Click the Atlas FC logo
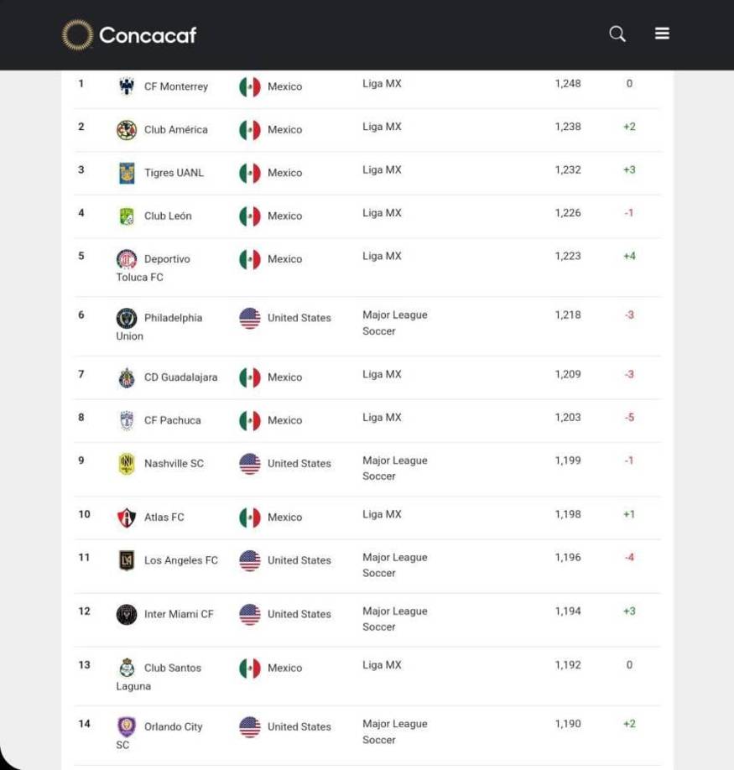This screenshot has height=770, width=734. [x=126, y=517]
